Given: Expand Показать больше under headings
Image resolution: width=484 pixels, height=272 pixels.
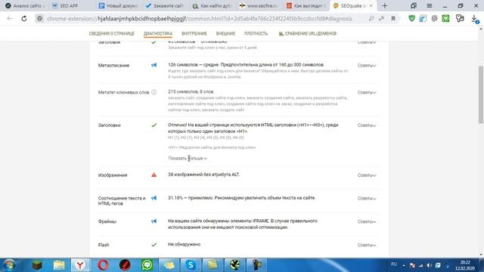Looking at the screenshot, I should click(x=188, y=158).
